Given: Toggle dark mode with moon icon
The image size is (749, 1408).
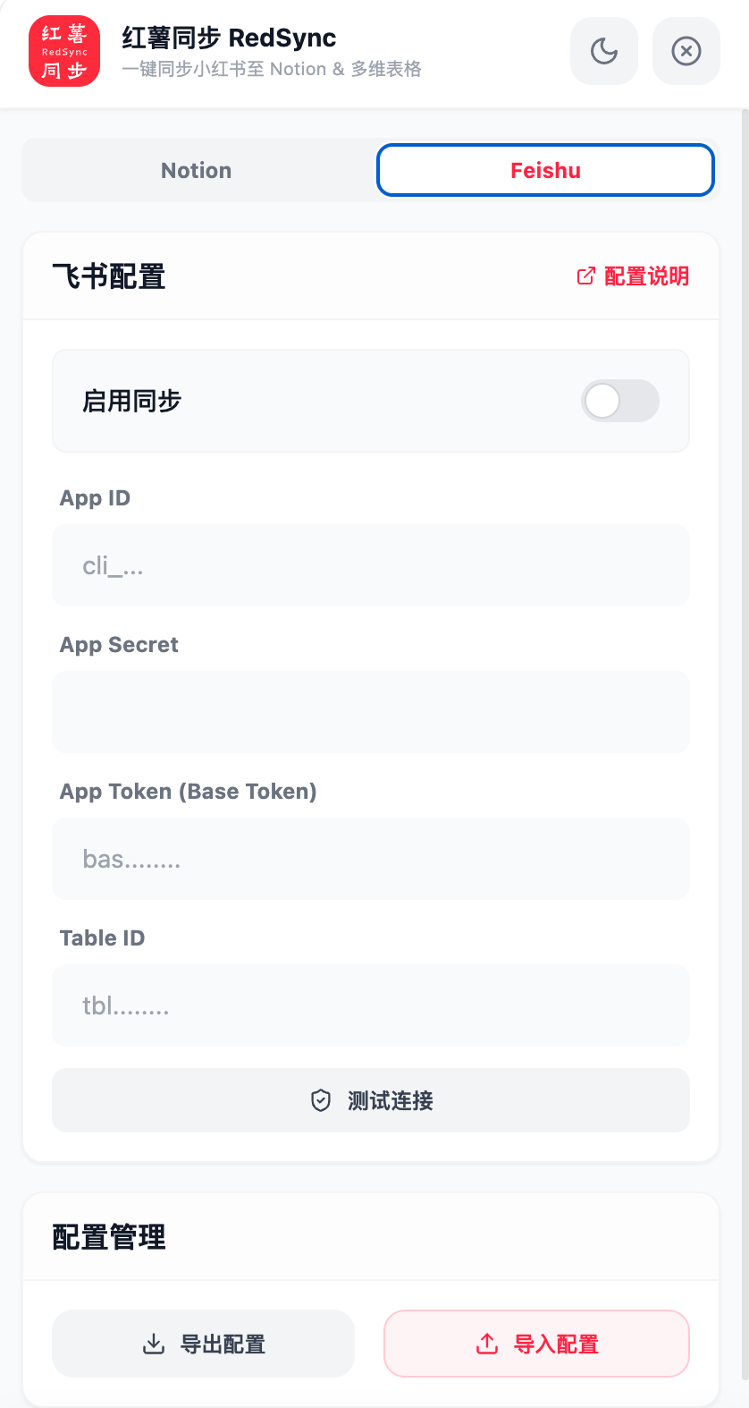Looking at the screenshot, I should click(x=604, y=51).
